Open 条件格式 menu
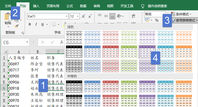Viewport: 198px width, 107px height. click(x=181, y=14)
